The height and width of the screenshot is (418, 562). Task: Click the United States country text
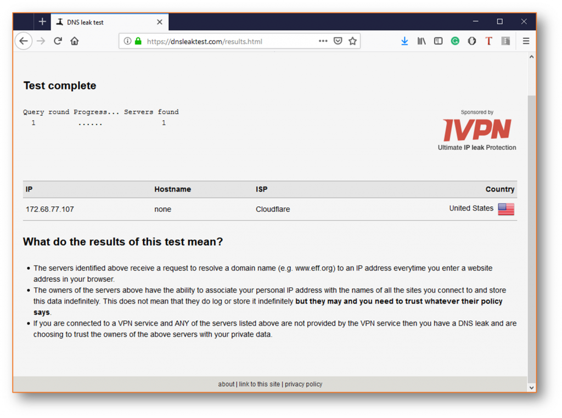pos(471,208)
